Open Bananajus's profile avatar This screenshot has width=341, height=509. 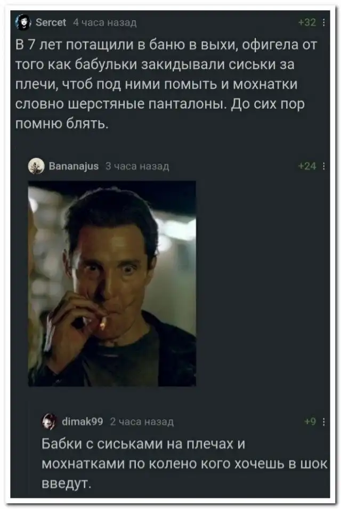pyautogui.click(x=36, y=166)
